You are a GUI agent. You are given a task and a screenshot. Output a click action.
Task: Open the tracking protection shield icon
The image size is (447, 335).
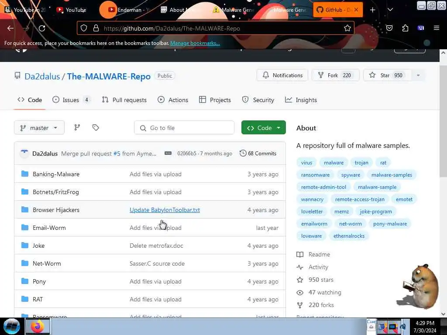point(83,28)
